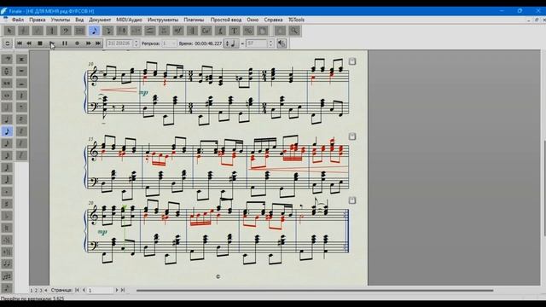Select the Selection arrow tool
Image resolution: width=546 pixels, height=307 pixels.
(x=9, y=31)
